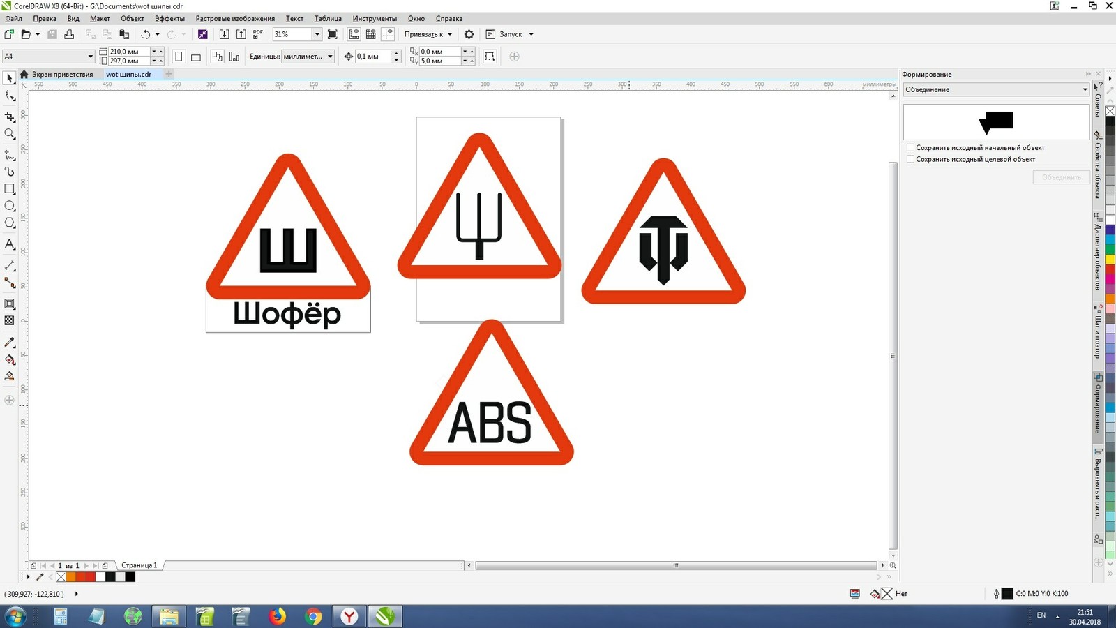Select the Artistic Media tool

pyautogui.click(x=10, y=172)
